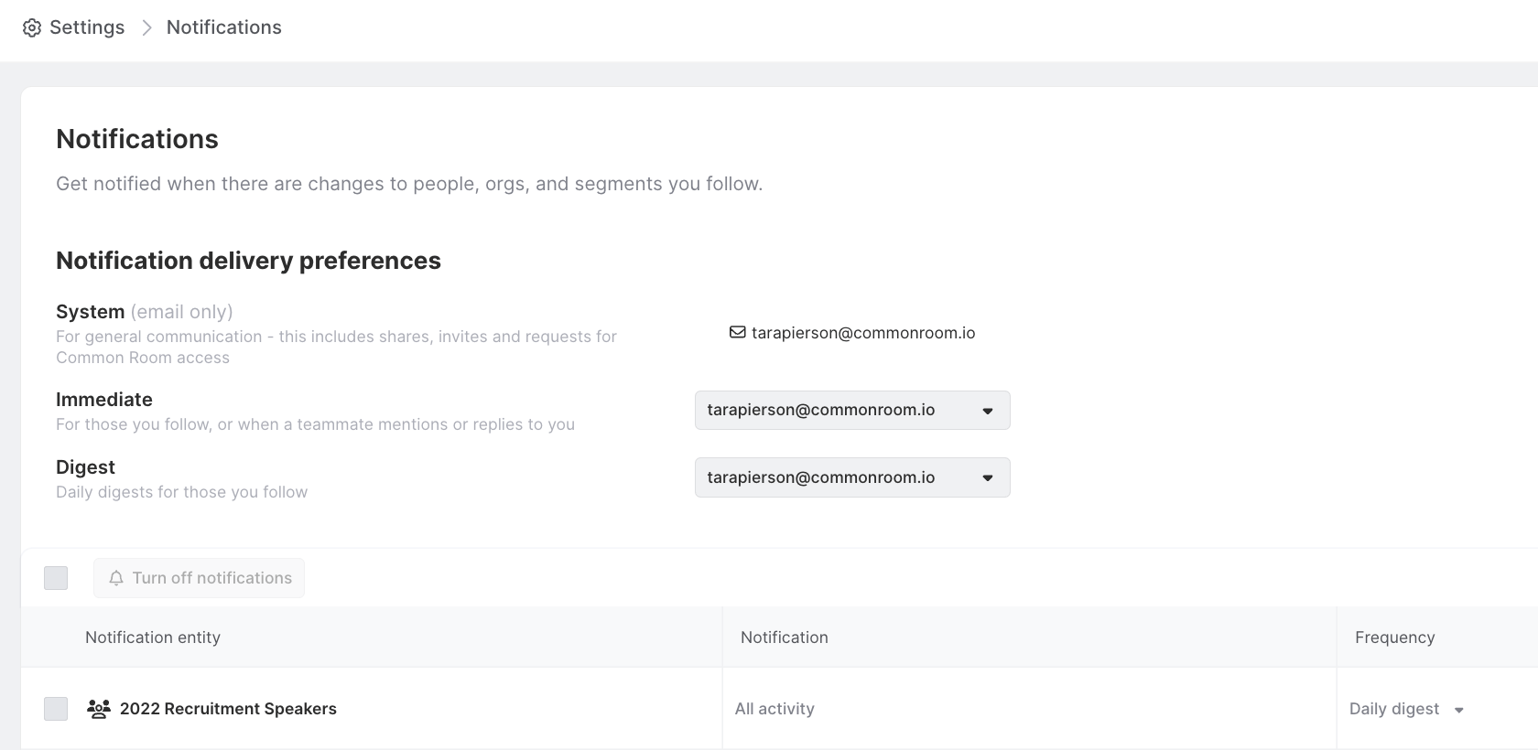Image resolution: width=1538 pixels, height=750 pixels.
Task: Click the caret arrow in Immediate email selector
Action: tap(988, 411)
